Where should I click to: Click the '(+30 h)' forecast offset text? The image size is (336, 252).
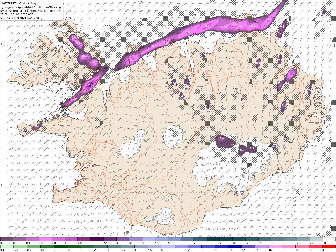(x=37, y=18)
